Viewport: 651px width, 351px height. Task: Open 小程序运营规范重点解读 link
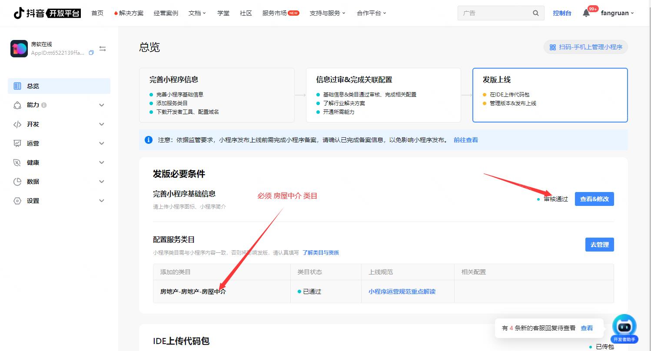(402, 291)
